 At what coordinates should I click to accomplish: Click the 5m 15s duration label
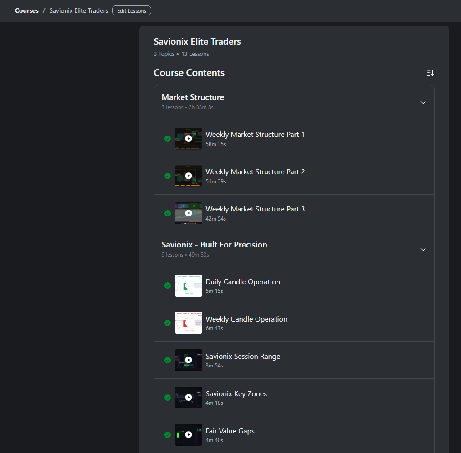215,291
